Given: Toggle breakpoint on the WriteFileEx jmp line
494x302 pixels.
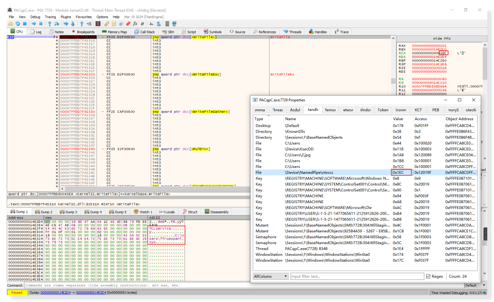Looking at the screenshot, I should point(57,75).
